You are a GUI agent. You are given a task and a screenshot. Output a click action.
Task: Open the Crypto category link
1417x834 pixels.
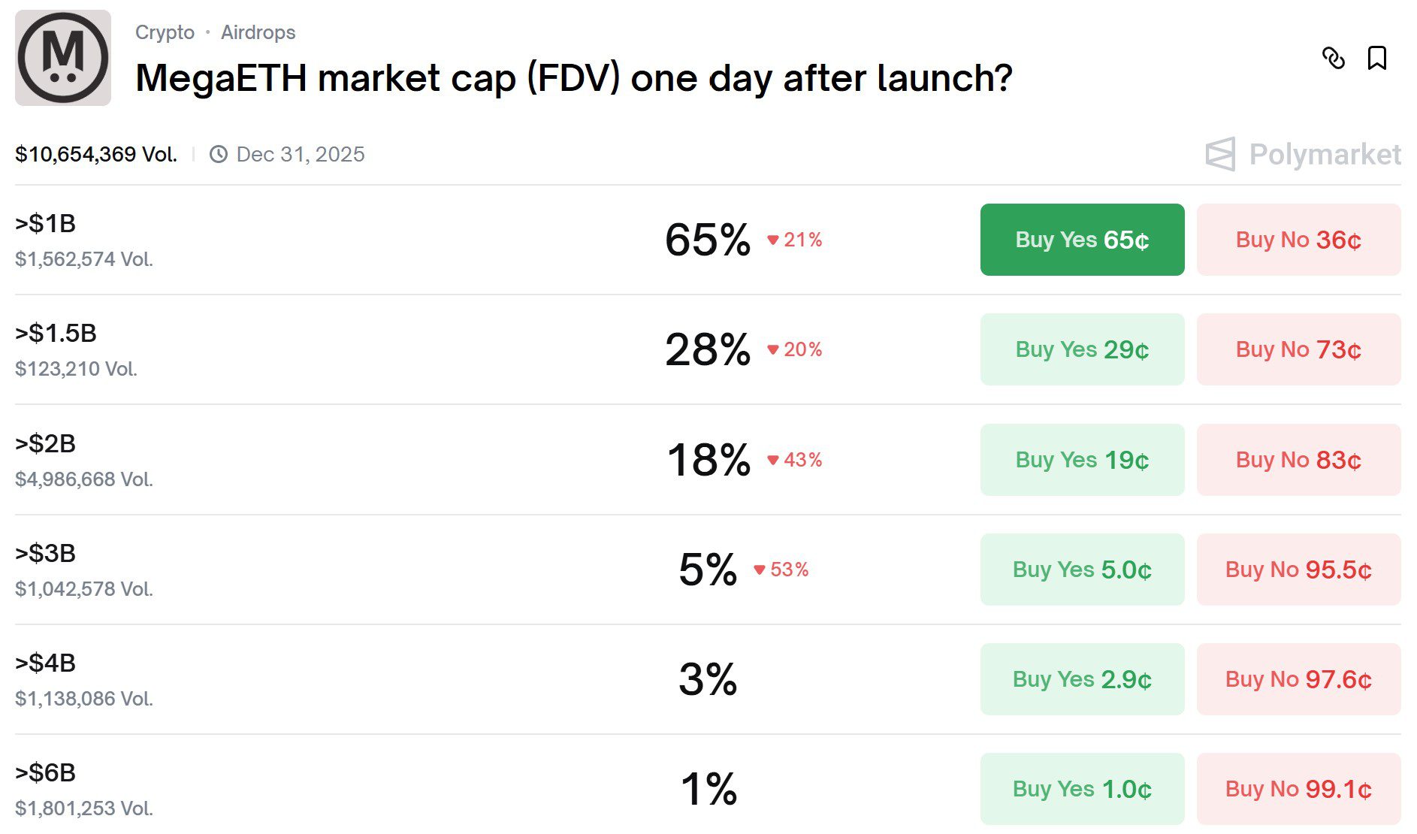(x=165, y=32)
